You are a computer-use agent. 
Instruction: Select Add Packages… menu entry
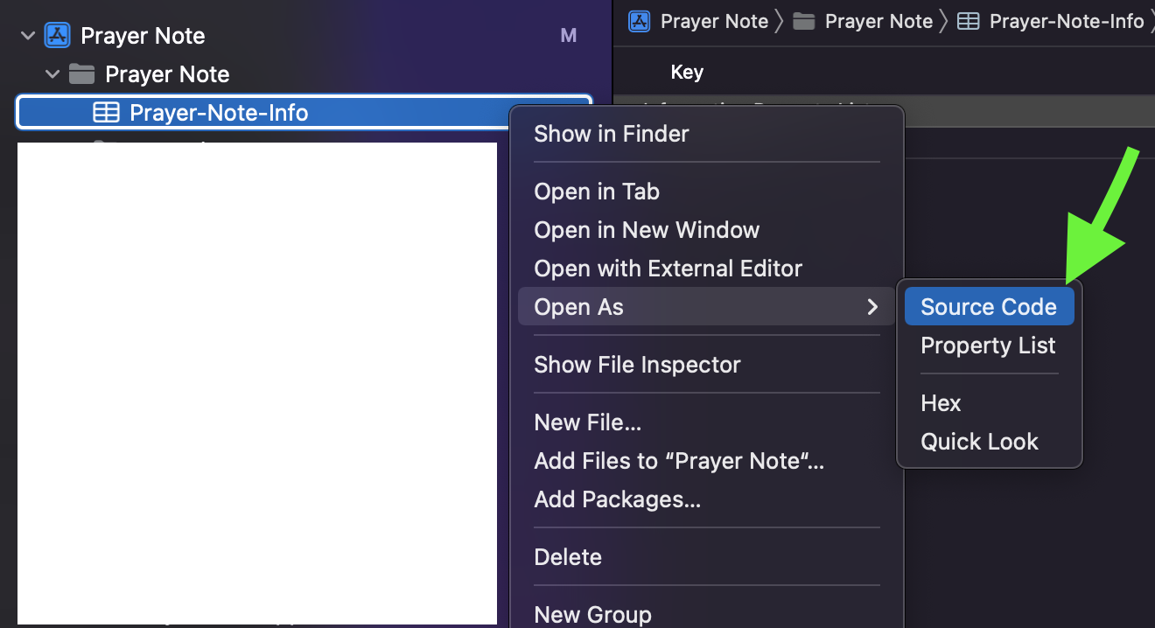[617, 499]
